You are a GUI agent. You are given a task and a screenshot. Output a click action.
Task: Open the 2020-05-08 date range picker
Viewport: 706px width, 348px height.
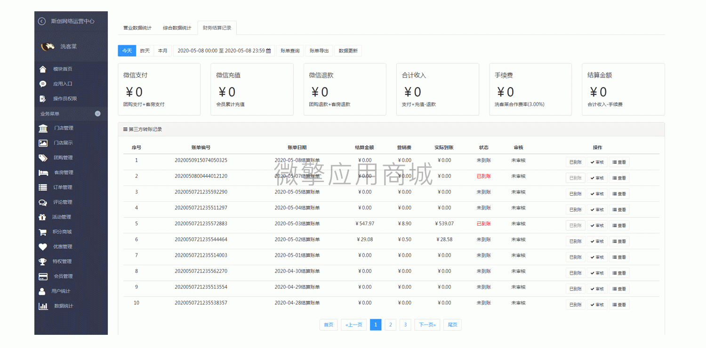pos(224,51)
